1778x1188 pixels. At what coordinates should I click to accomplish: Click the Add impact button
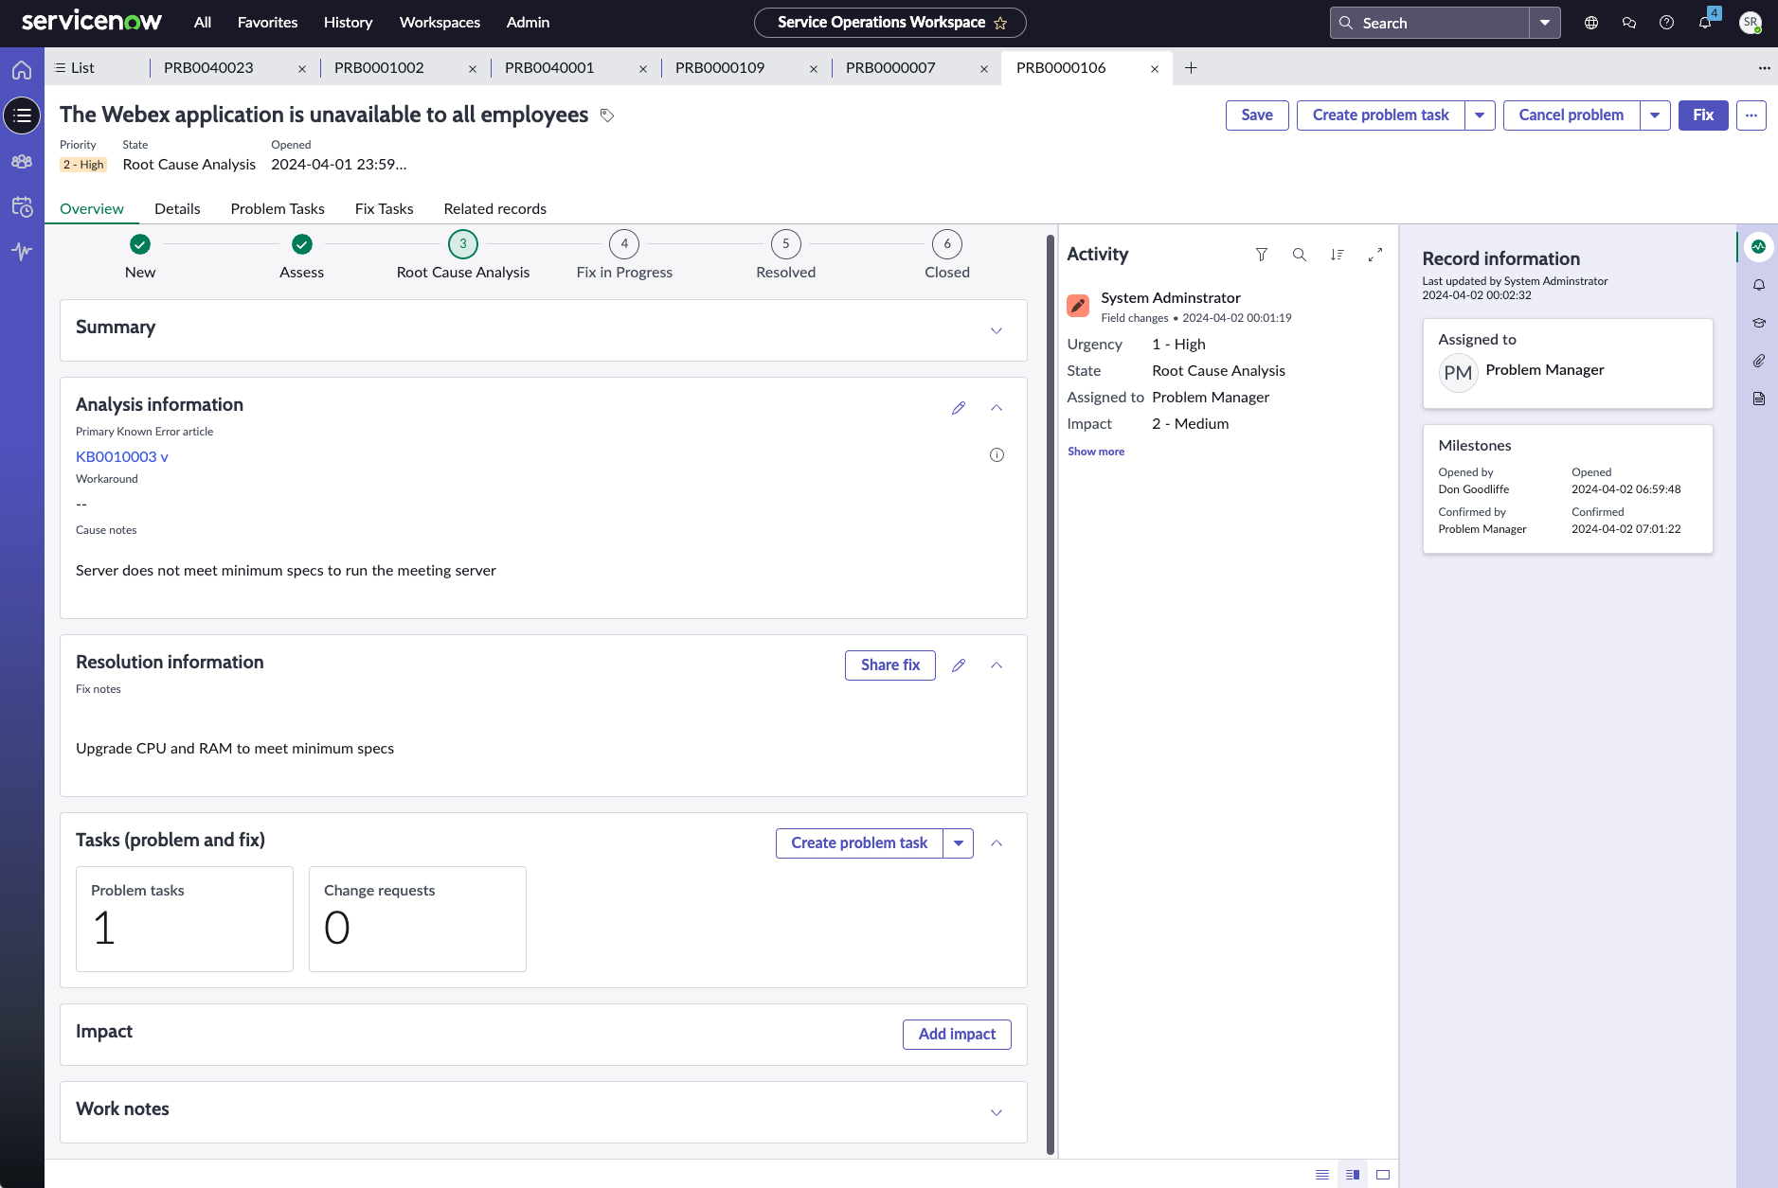(x=957, y=1035)
